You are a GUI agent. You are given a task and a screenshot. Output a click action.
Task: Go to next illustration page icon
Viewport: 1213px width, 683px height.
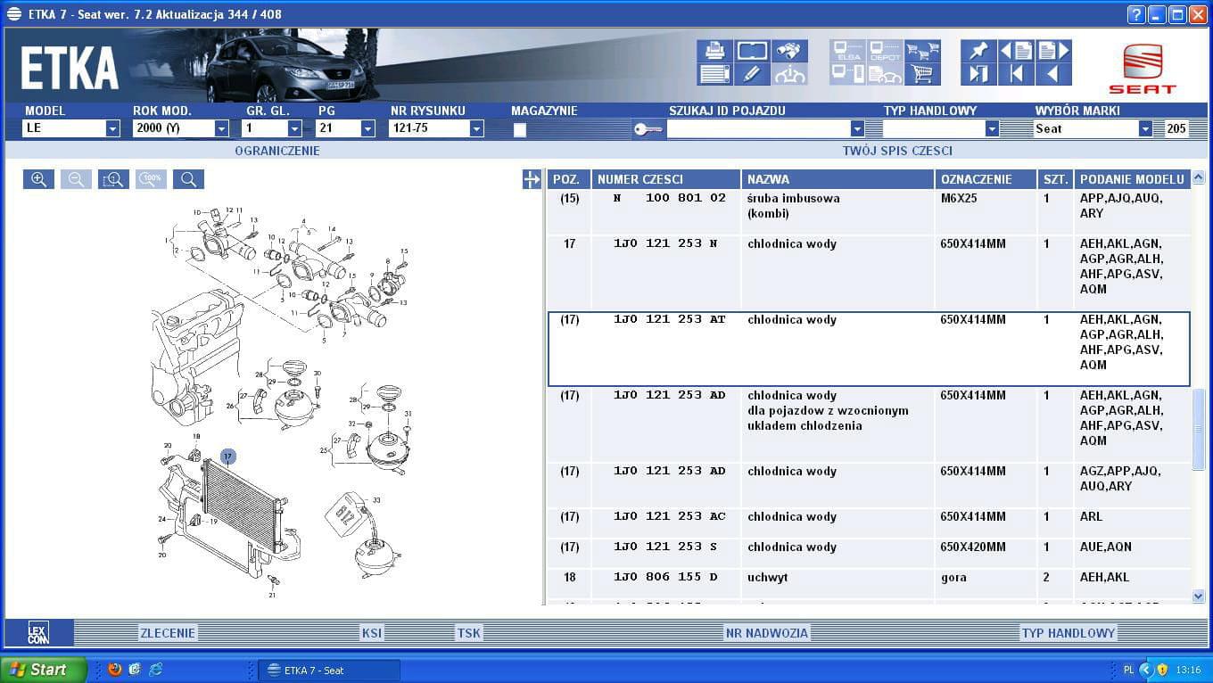pos(1053,50)
